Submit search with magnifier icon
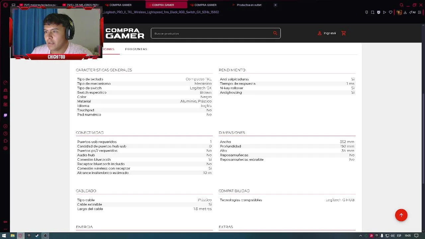 pyautogui.click(x=275, y=33)
